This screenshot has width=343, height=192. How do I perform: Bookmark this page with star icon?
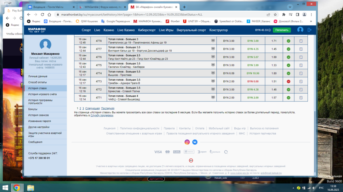point(275,15)
